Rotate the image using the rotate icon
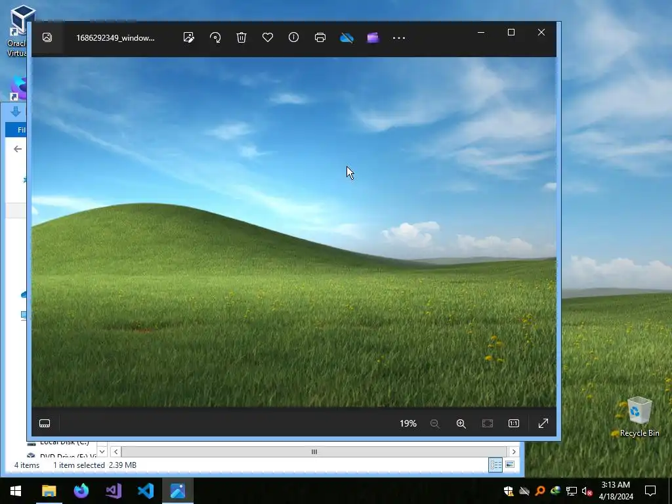 point(215,37)
